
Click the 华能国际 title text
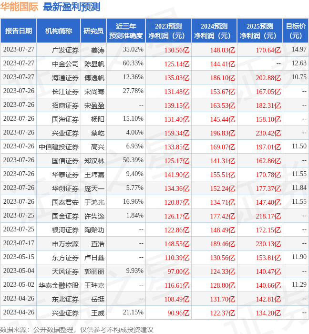(19, 7)
